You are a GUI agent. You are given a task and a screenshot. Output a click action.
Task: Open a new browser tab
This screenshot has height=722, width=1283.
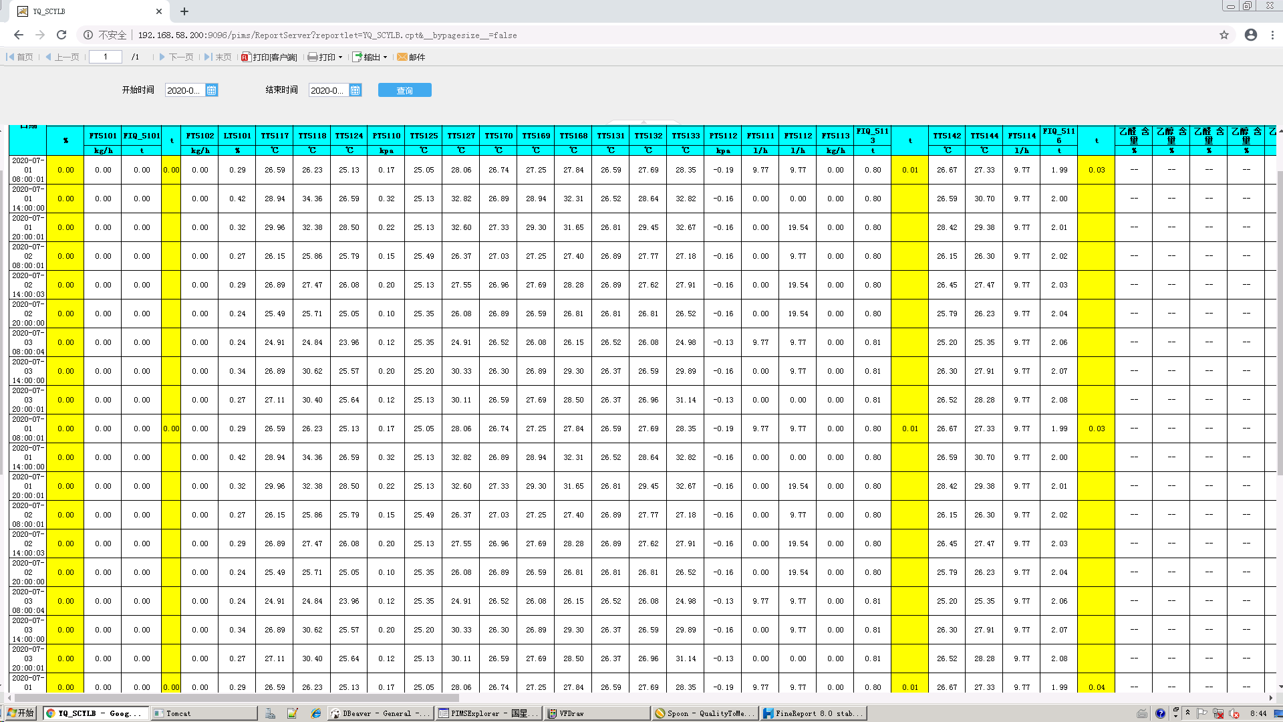tap(184, 11)
